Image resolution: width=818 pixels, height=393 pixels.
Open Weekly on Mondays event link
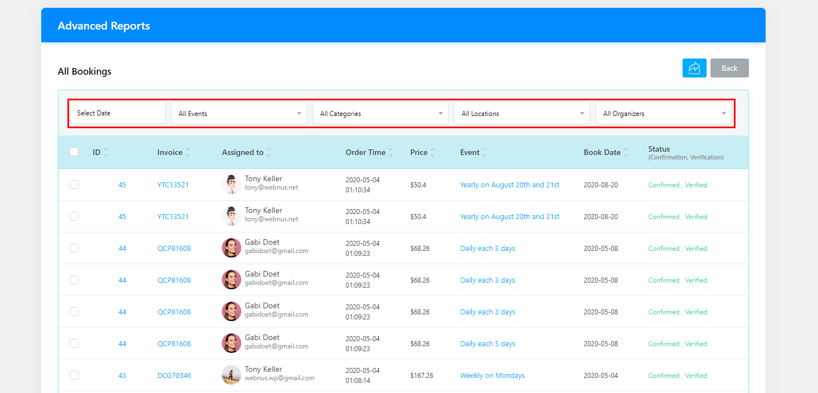click(x=493, y=376)
